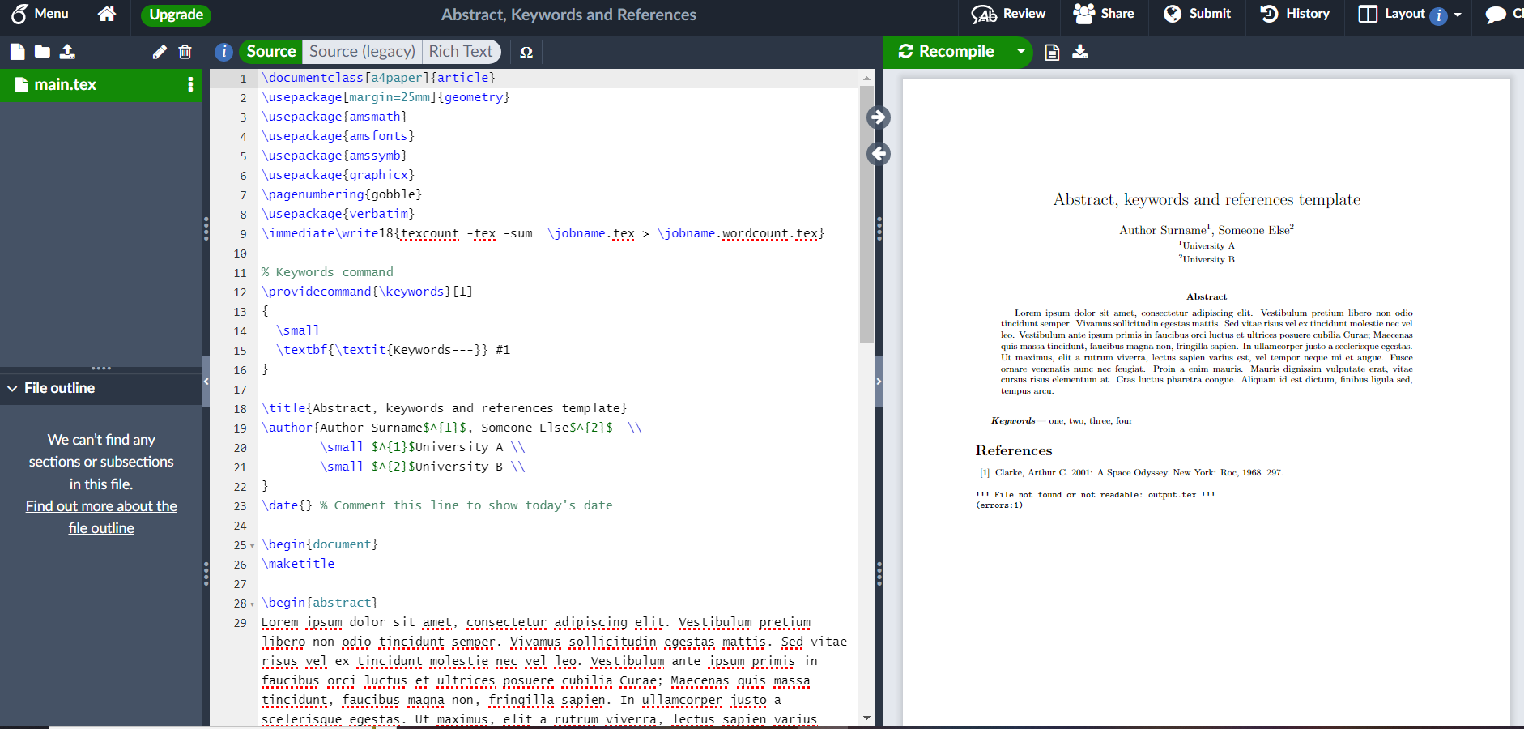Click the editor-to-PDF pane toggle handle
The image size is (1524, 729).
(x=879, y=381)
